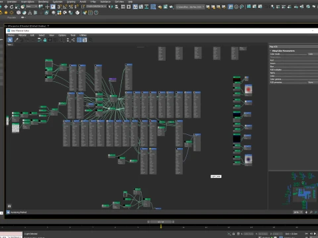Open the Angle Snap toggle in main toolbar
This screenshot has height=238, width=318.
65,7
